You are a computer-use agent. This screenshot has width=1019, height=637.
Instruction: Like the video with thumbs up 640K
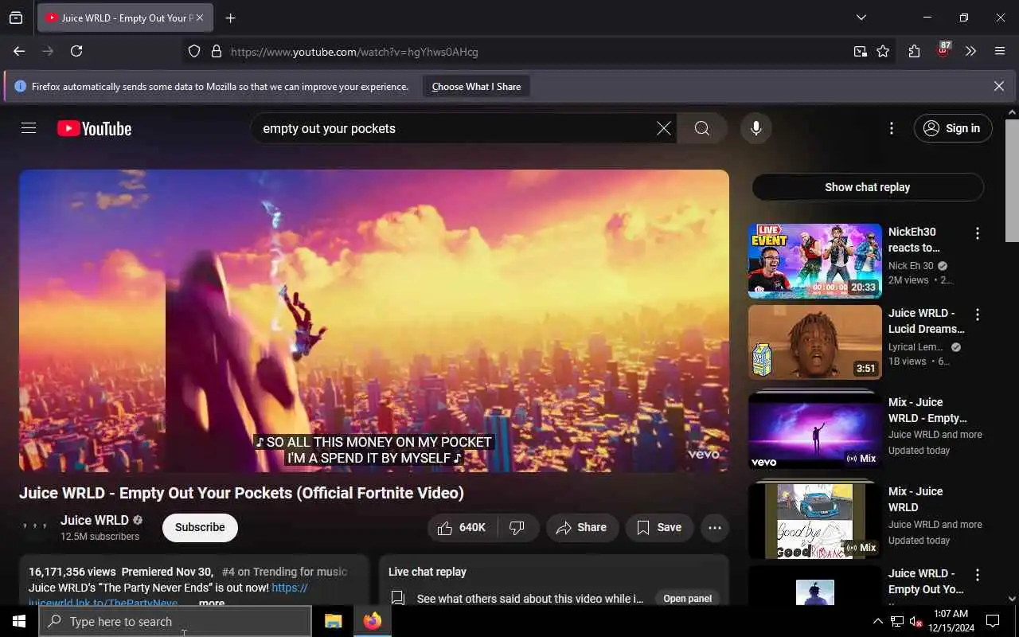tap(463, 527)
